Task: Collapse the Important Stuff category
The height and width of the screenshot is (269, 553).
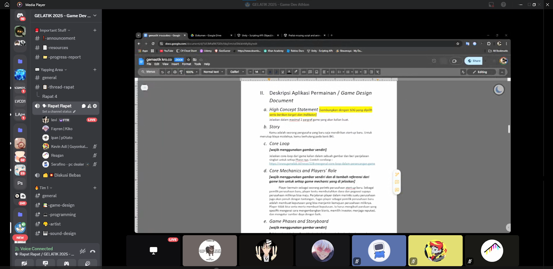Action: [x=53, y=30]
